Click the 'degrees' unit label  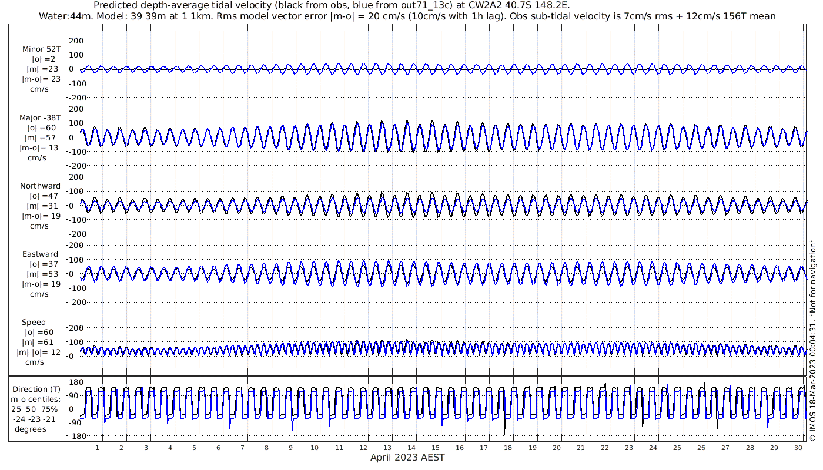point(31,429)
